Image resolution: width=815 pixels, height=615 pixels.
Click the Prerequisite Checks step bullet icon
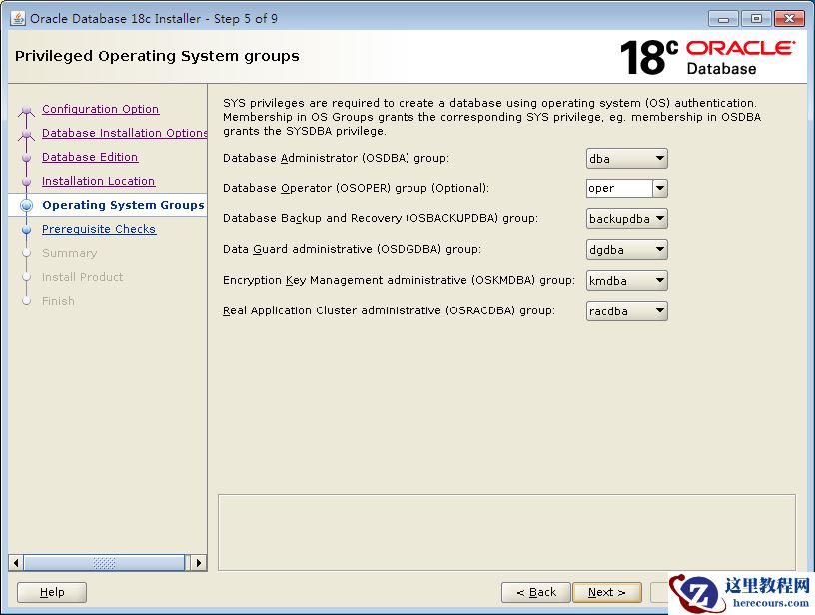(27, 229)
